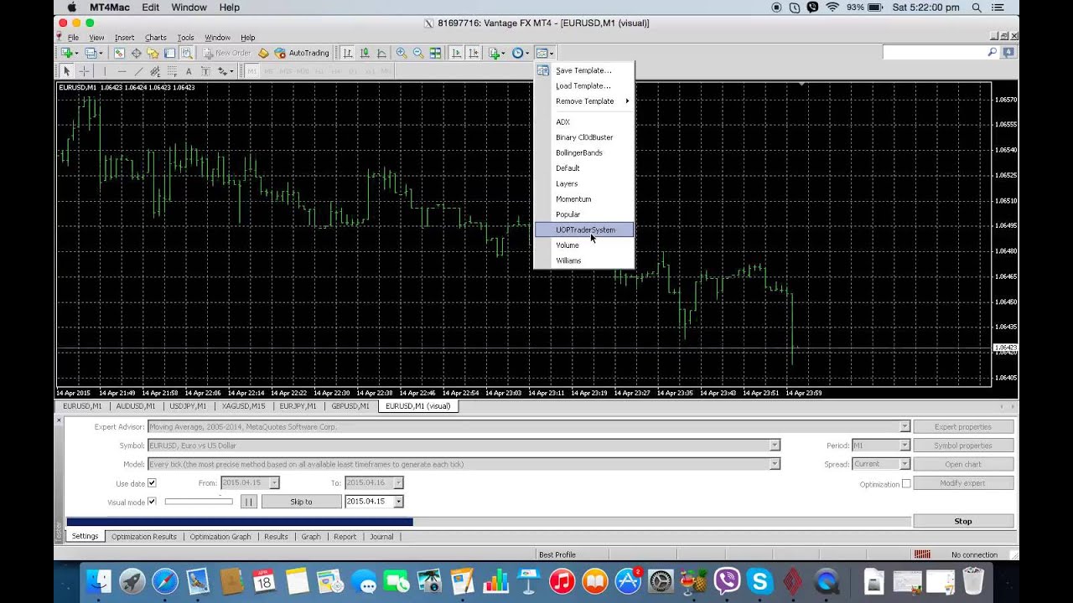Screen dimensions: 1073x603
Task: Click the Modify expert button
Action: coord(963,483)
